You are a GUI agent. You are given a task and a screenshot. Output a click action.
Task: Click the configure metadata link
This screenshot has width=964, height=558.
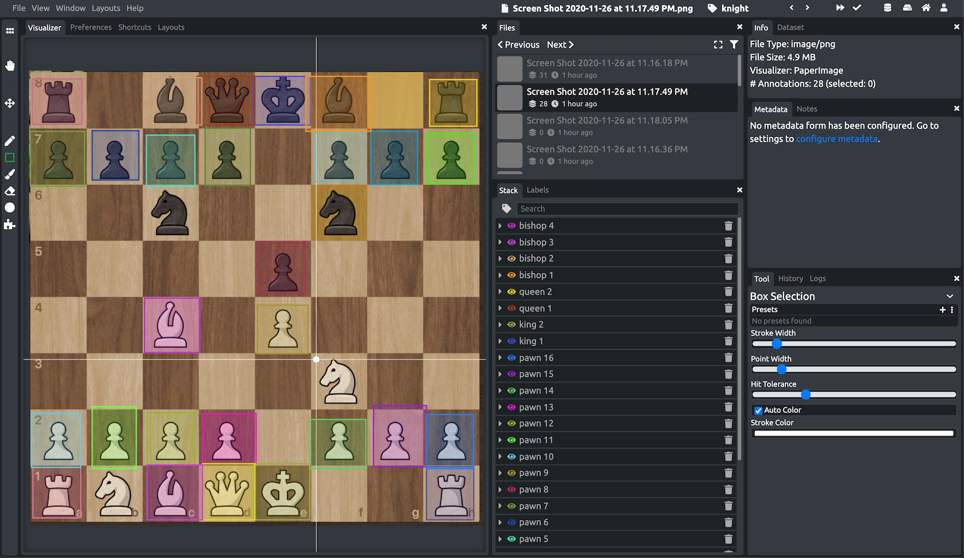(837, 138)
